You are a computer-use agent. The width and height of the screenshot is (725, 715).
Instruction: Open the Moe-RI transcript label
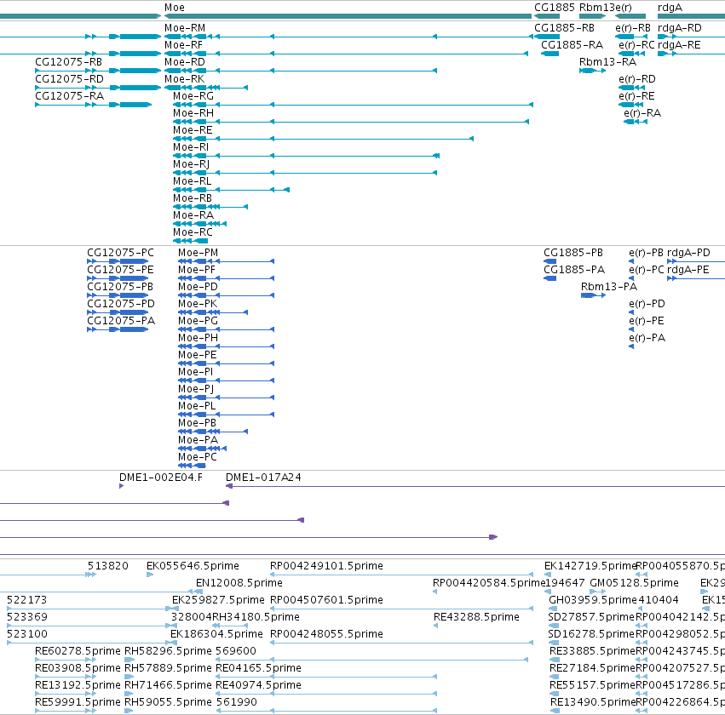tap(191, 147)
